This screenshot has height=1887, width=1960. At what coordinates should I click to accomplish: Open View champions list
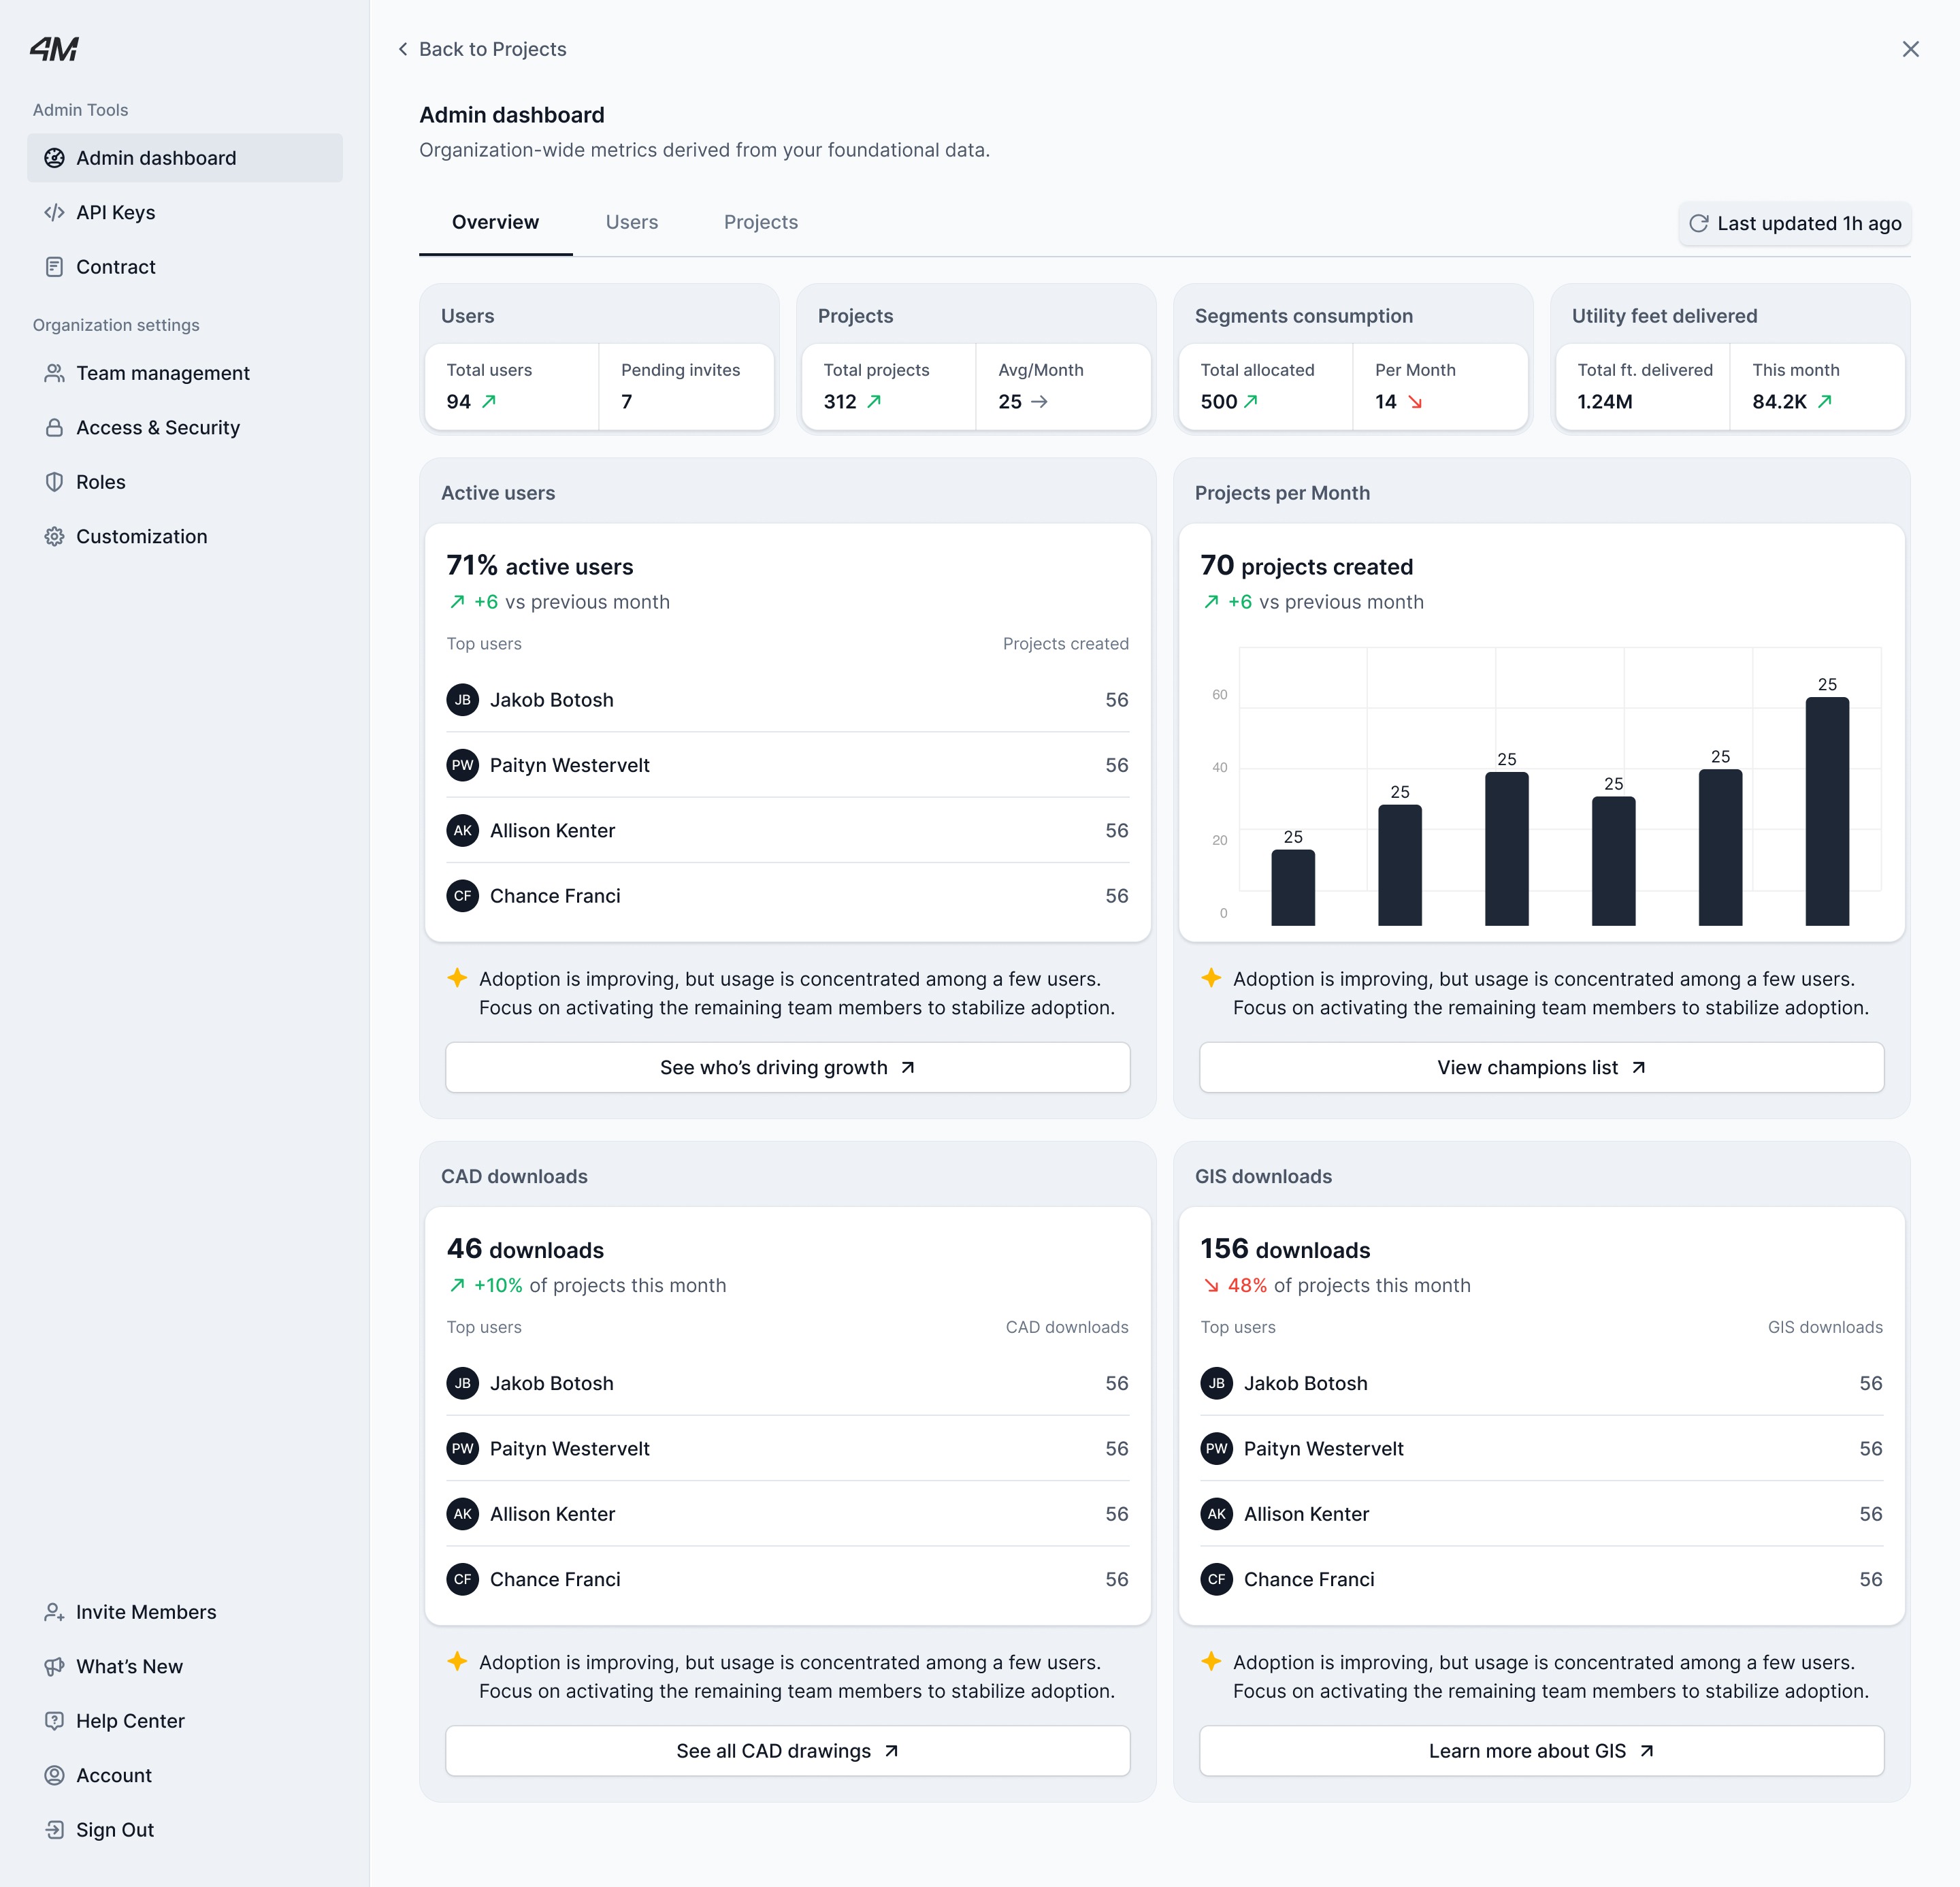tap(1541, 1067)
